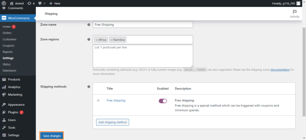Viewport: 306px width, 140px height.
Task: Click the Anmol site name link
Action: (x=19, y=3)
